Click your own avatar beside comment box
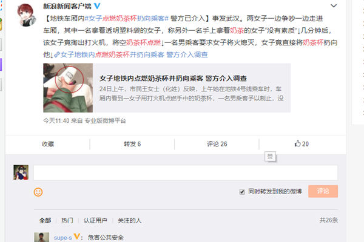 coord(21,172)
